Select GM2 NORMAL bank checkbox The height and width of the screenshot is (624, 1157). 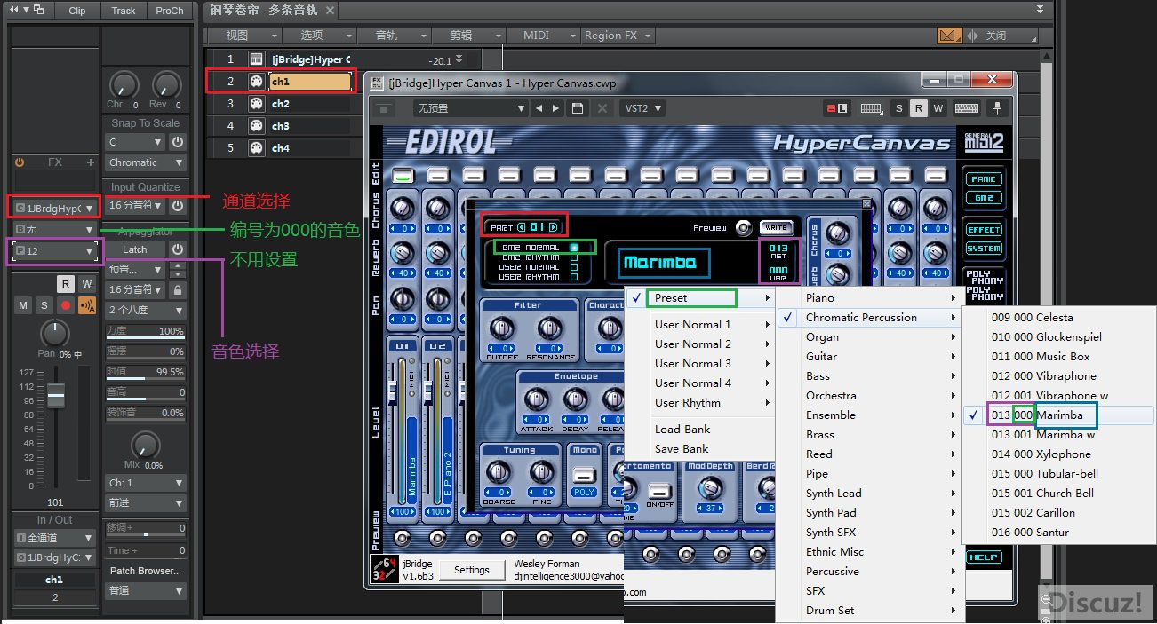click(574, 248)
